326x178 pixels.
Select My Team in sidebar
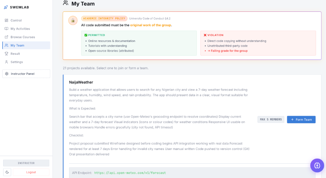[x=26, y=45]
